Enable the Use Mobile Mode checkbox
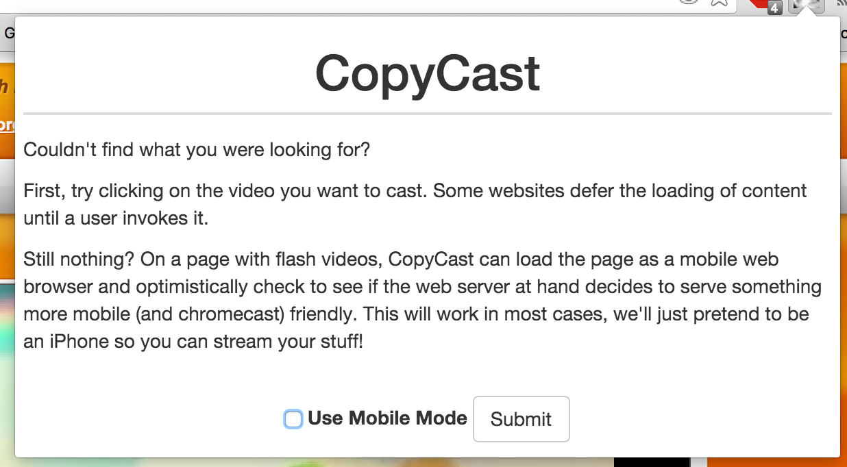The height and width of the screenshot is (467, 847). [x=293, y=419]
